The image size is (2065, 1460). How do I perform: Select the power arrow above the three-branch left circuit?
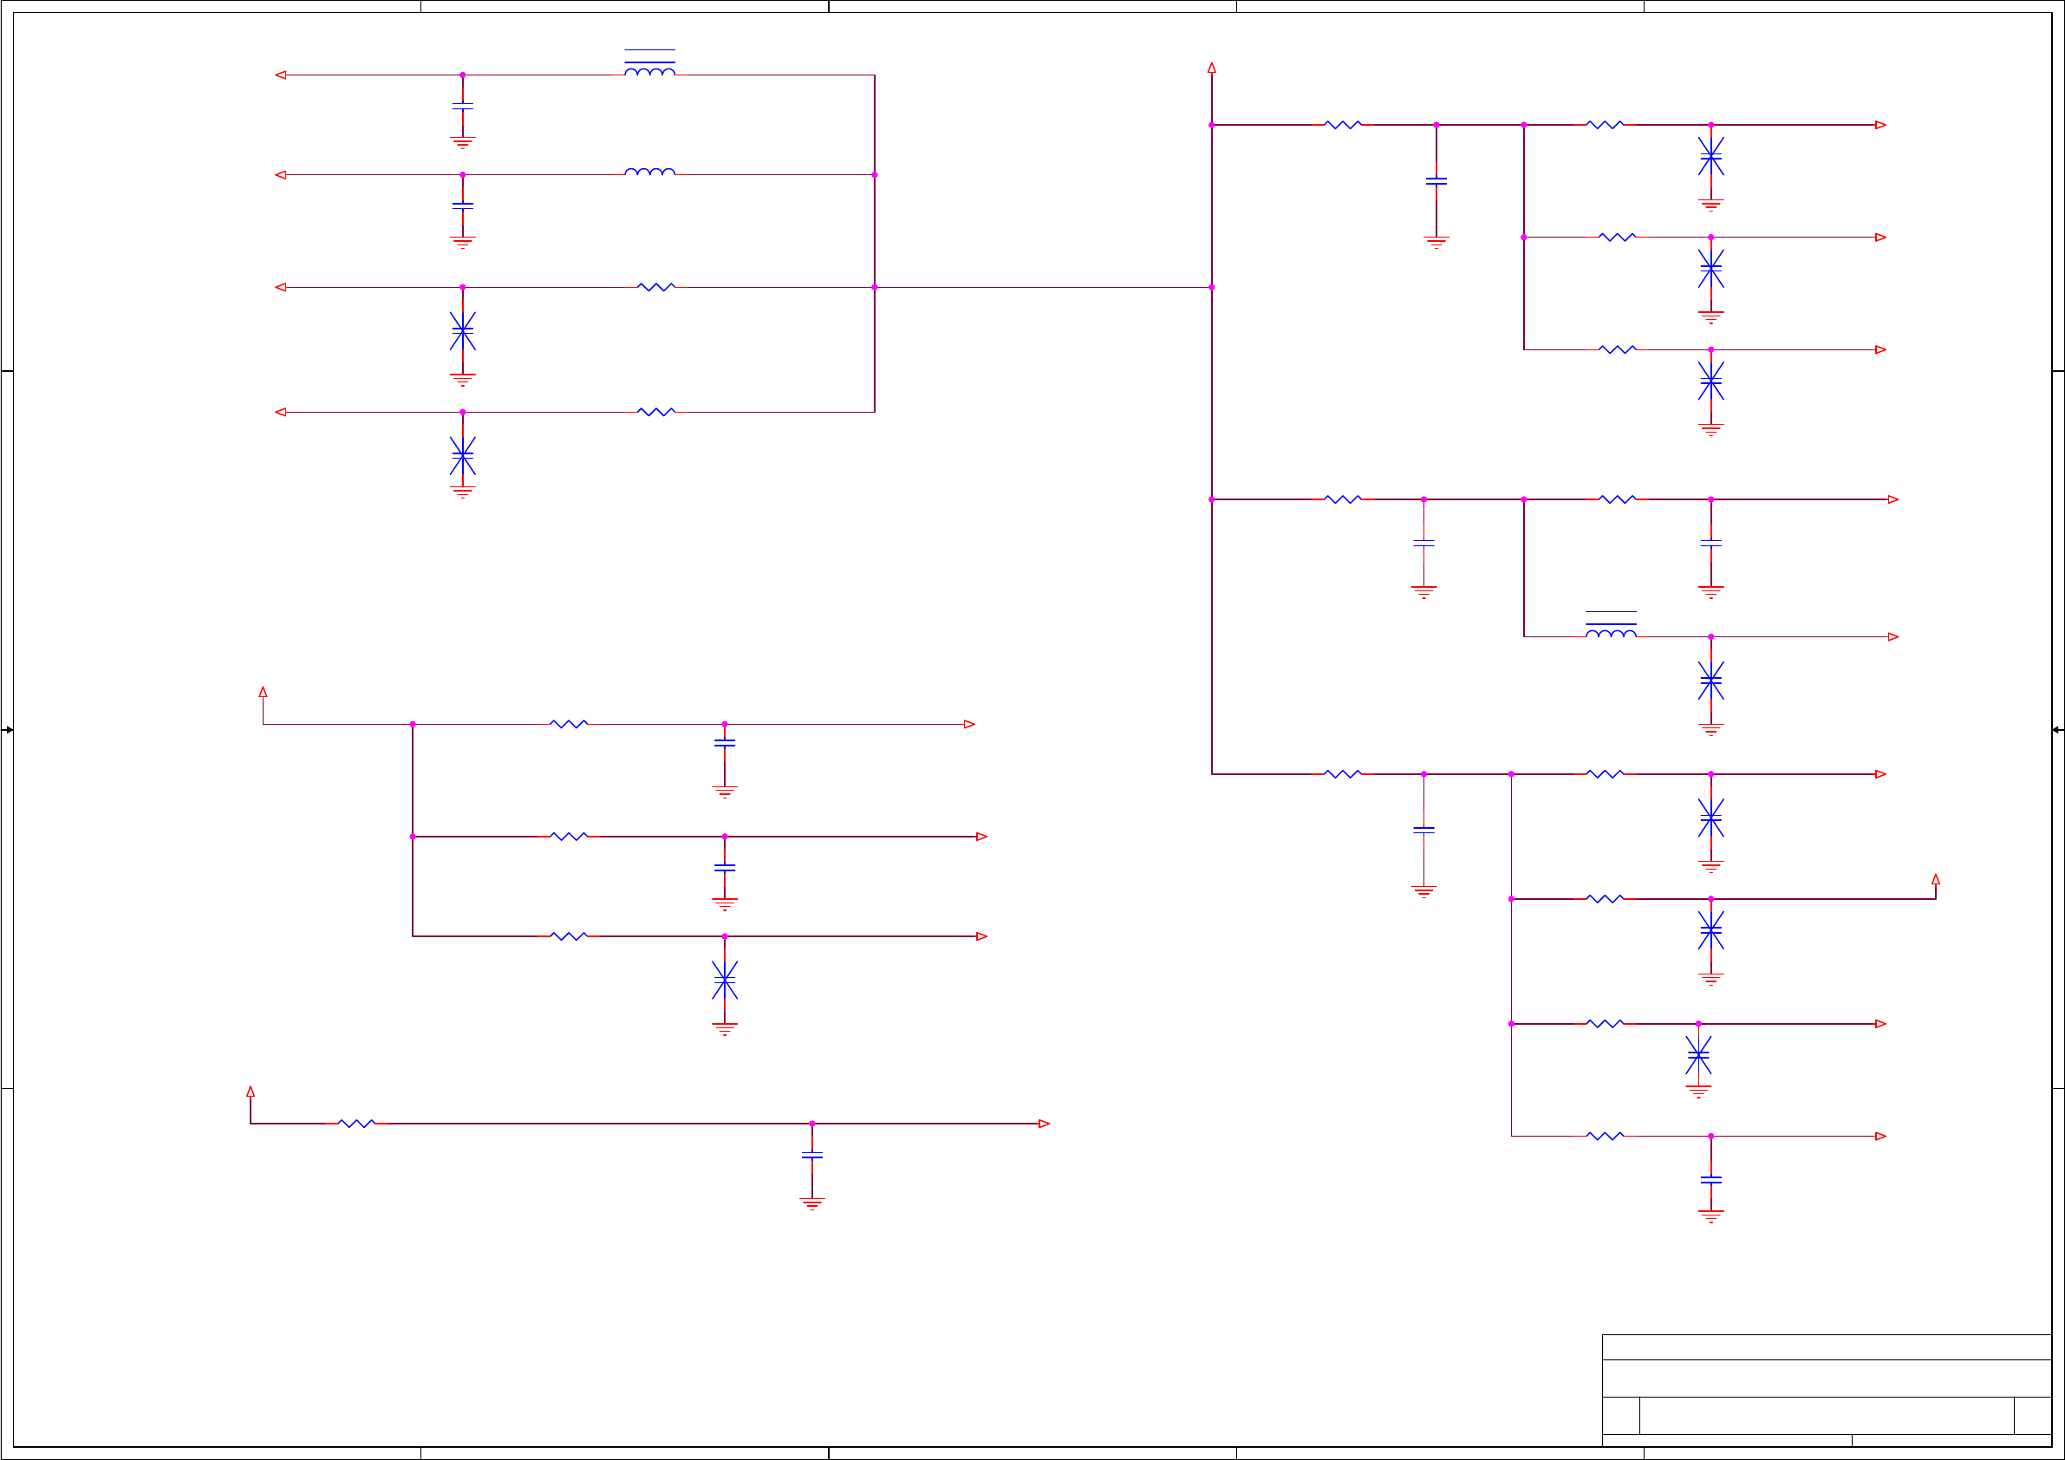[263, 693]
